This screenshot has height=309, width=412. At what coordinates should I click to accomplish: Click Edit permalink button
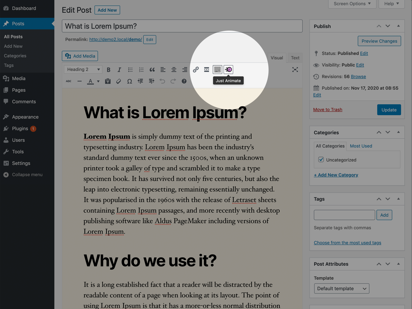[x=150, y=40]
